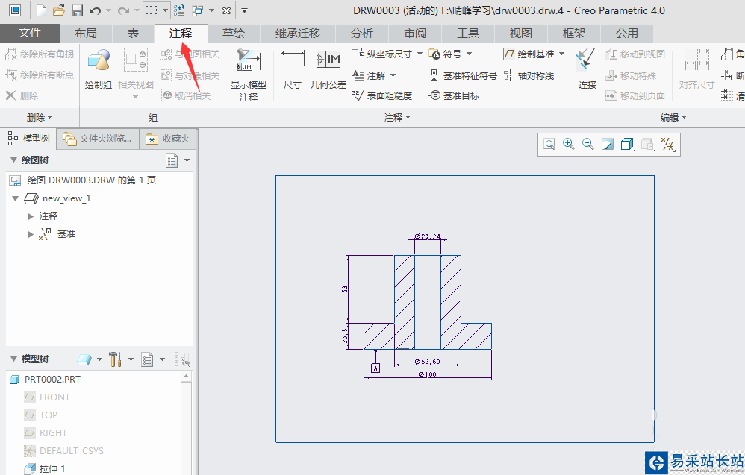This screenshot has height=475, width=745.
Task: Click the 连接 connect tool
Action: (x=587, y=69)
